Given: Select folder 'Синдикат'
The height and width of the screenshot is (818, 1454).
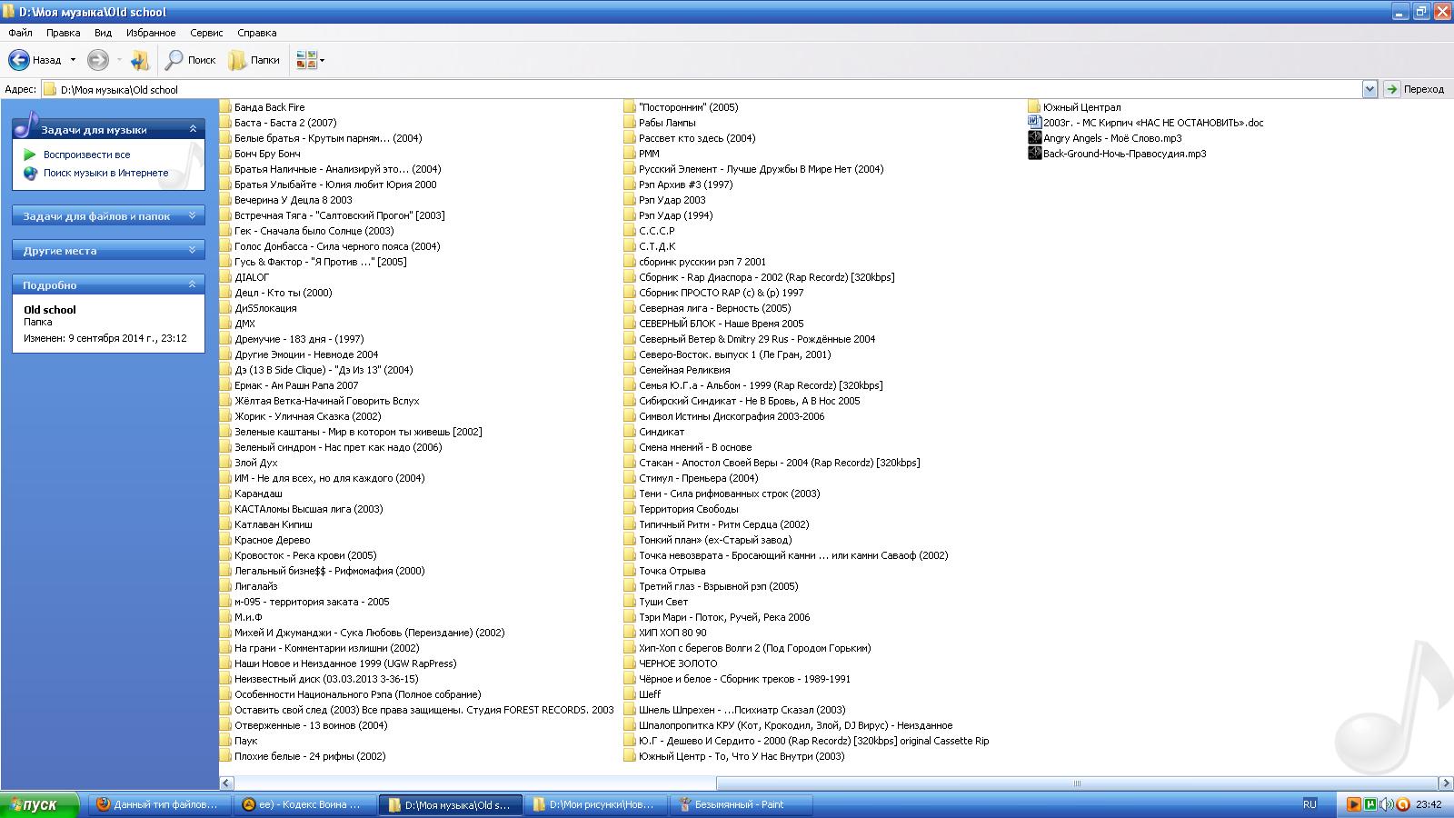Looking at the screenshot, I should click(x=654, y=432).
